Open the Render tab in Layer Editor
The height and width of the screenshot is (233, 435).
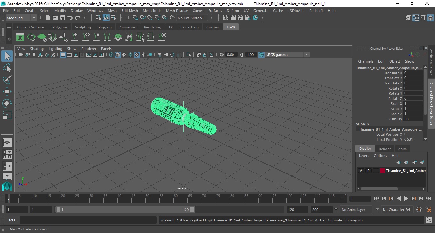[x=384, y=149]
